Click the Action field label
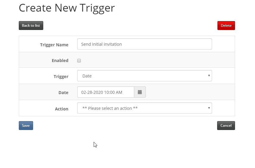The width and height of the screenshot is (255, 168). (62, 109)
